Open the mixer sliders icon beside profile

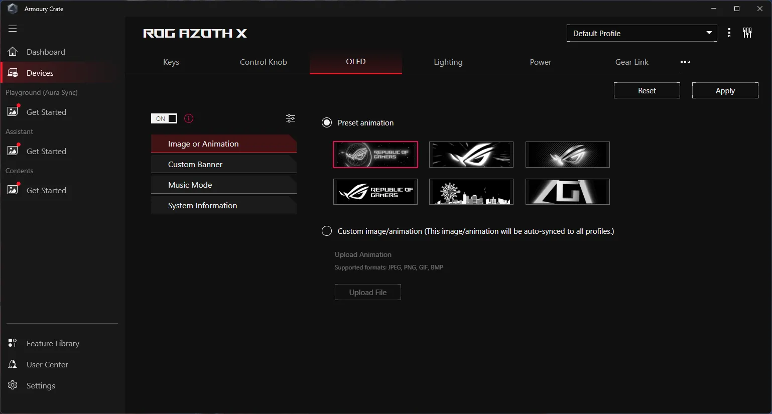(747, 33)
